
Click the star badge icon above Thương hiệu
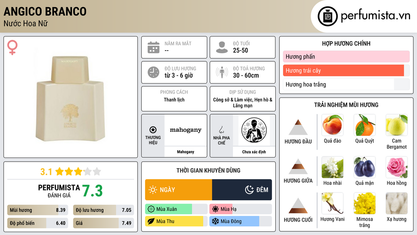pos(153,130)
